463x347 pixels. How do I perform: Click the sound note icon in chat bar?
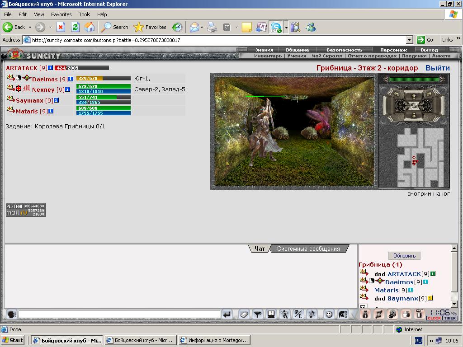[x=312, y=314]
